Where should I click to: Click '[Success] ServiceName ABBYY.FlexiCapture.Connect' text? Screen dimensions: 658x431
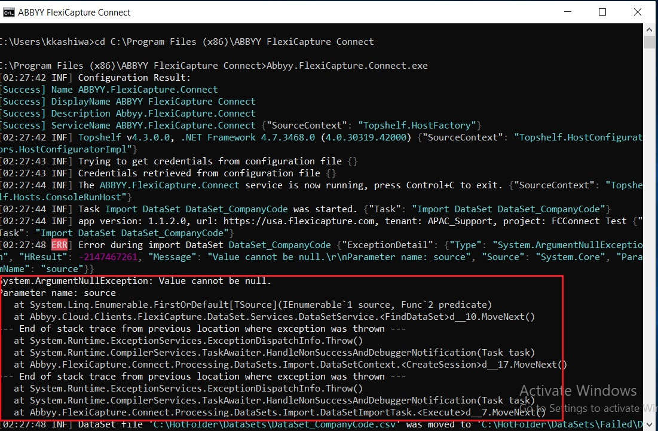(127, 126)
